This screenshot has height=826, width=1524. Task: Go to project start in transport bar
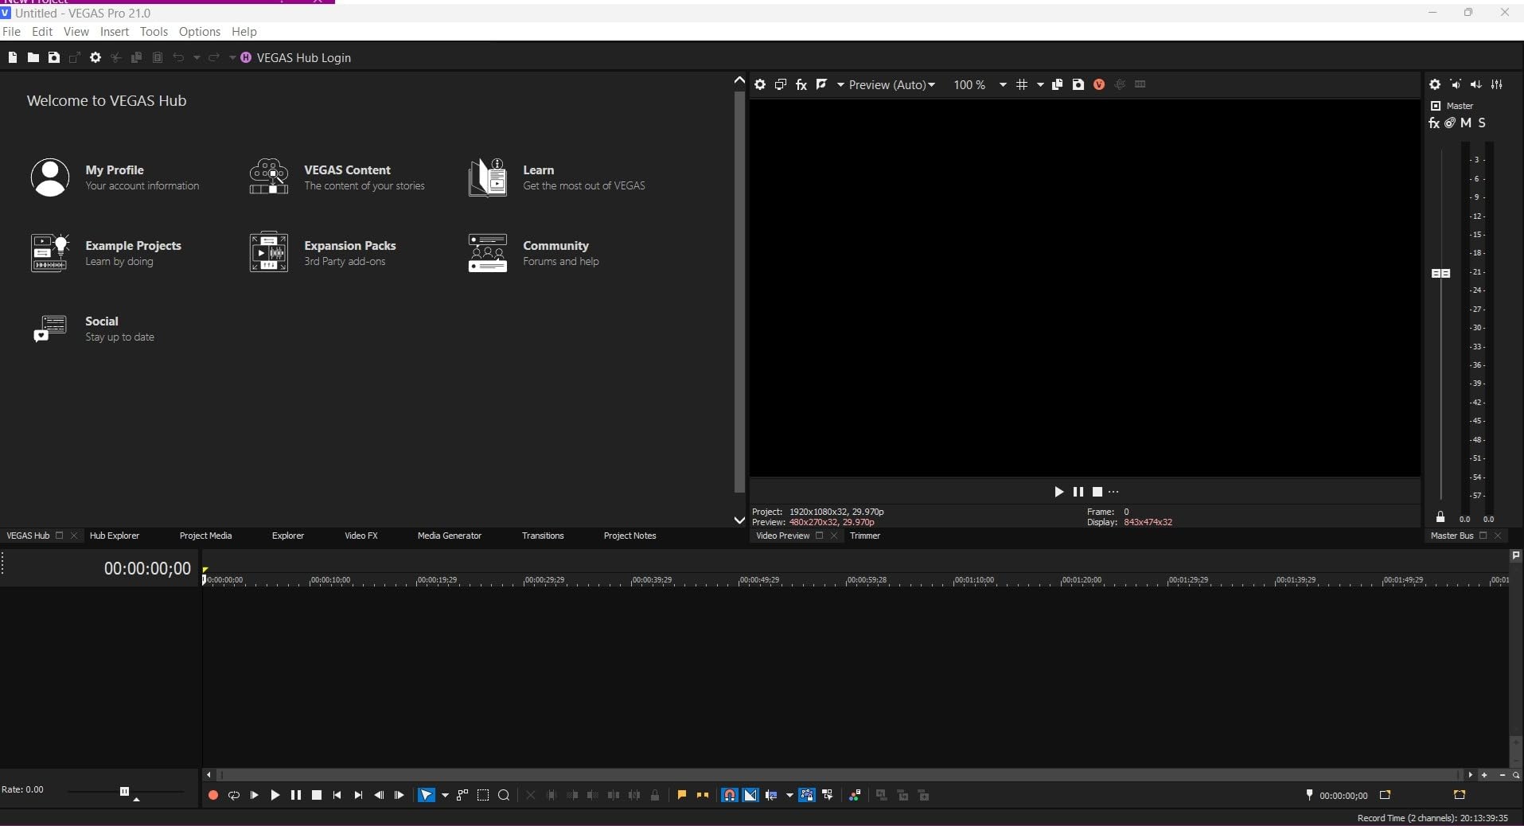coord(337,795)
